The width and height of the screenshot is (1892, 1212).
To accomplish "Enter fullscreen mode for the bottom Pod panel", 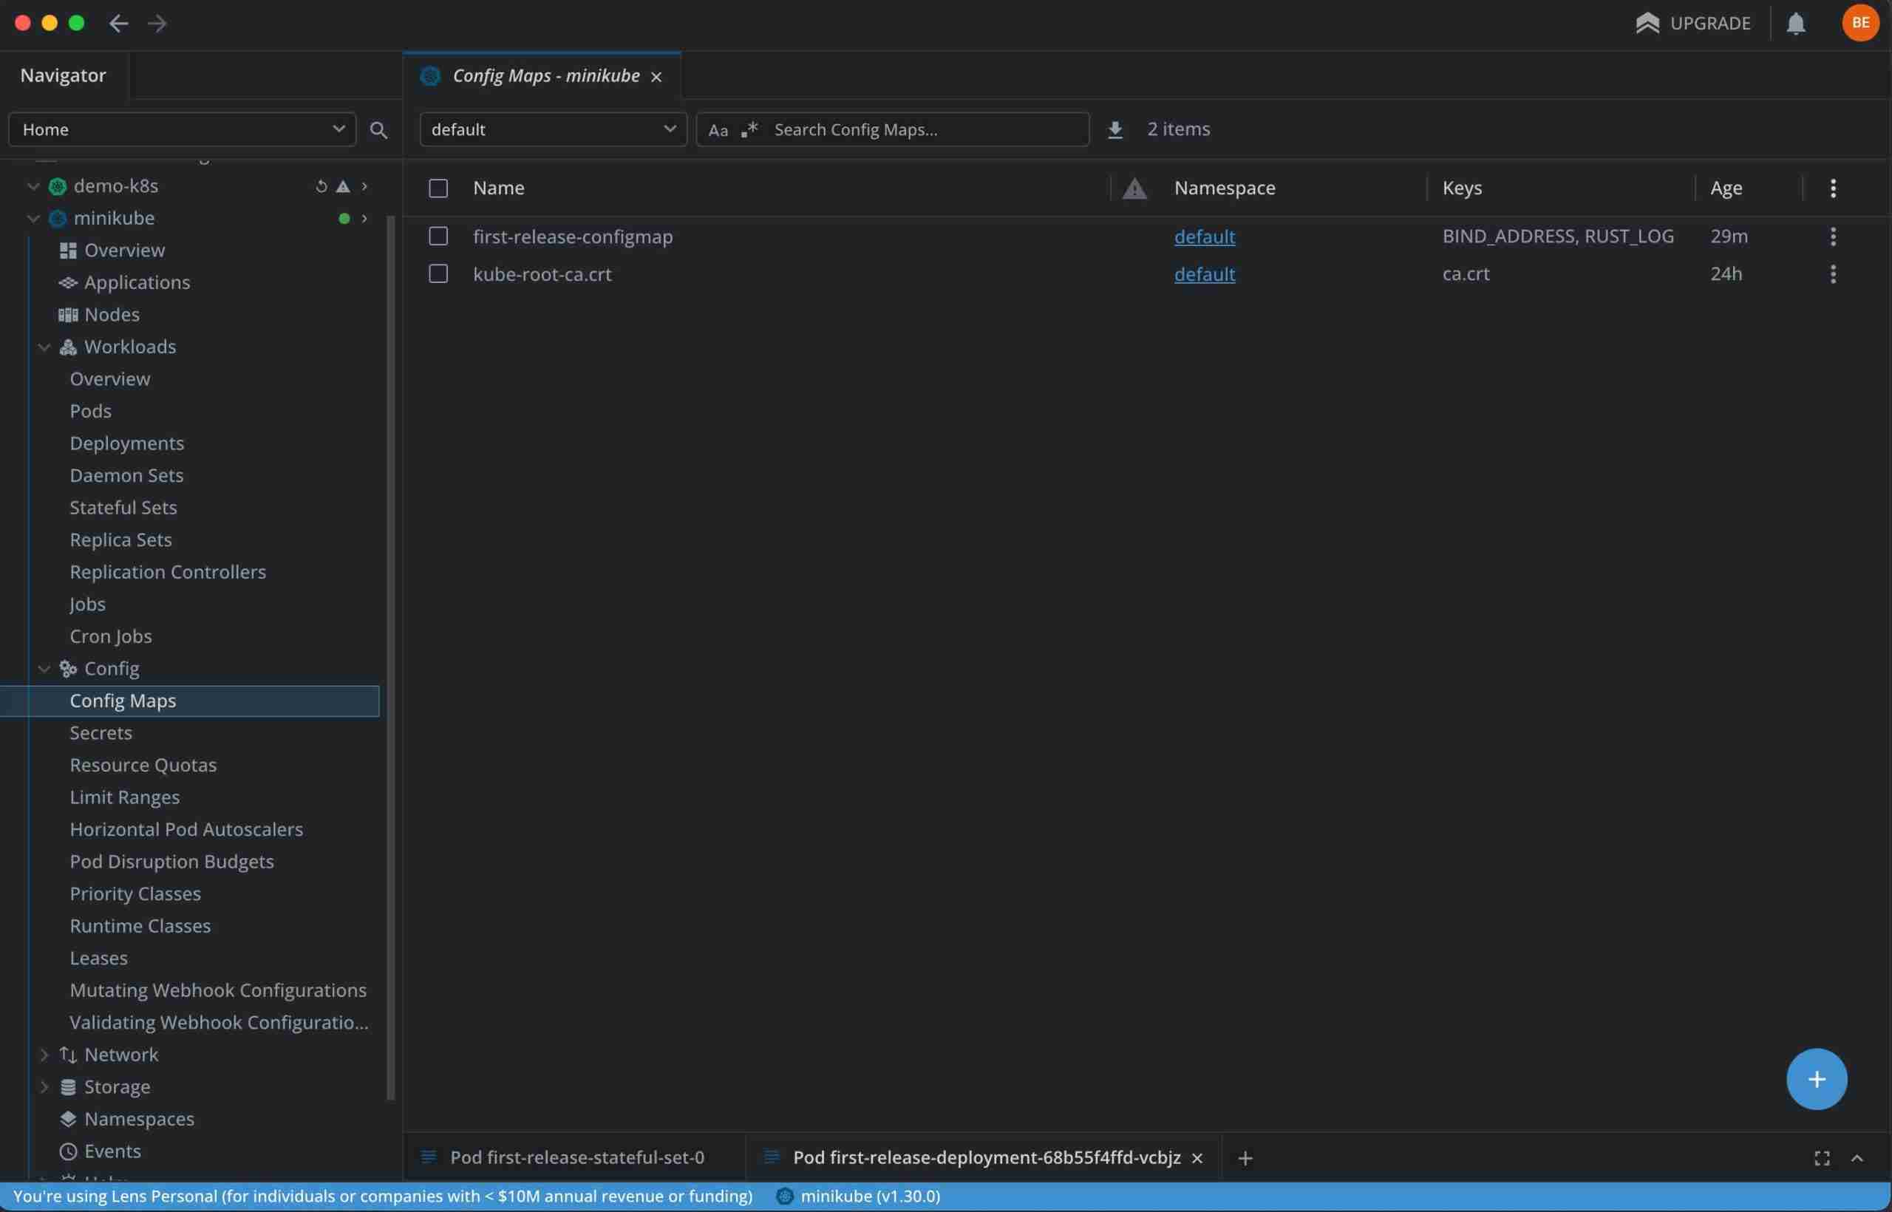I will click(x=1821, y=1157).
